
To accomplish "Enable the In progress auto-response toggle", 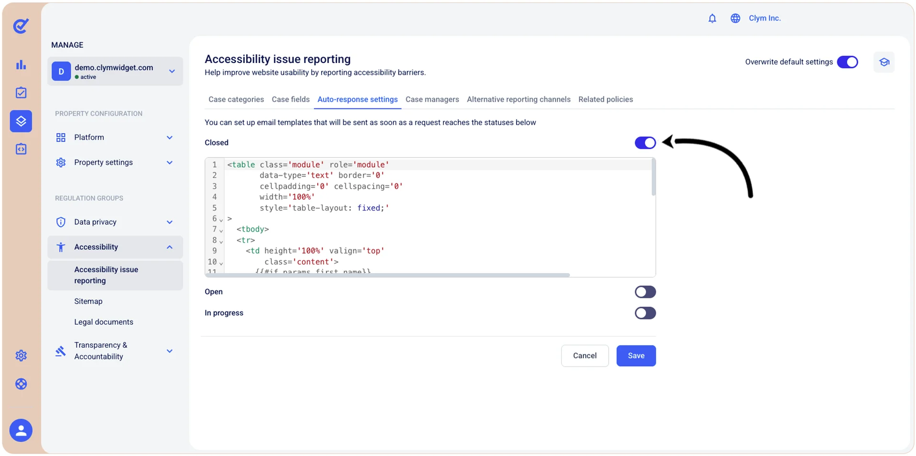I will [645, 313].
